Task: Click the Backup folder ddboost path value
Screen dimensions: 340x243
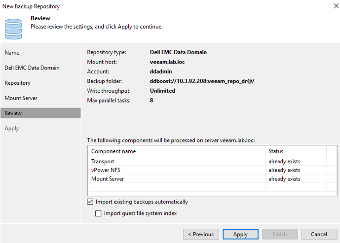Action: (x=202, y=81)
